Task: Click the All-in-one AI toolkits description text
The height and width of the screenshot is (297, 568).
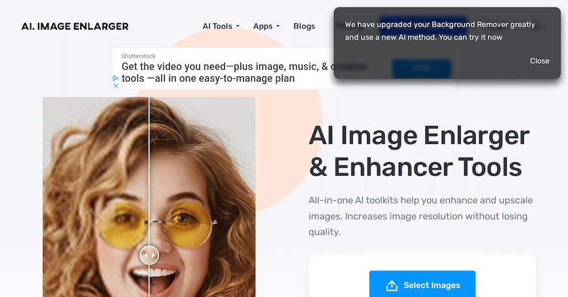Action: pyautogui.click(x=420, y=216)
